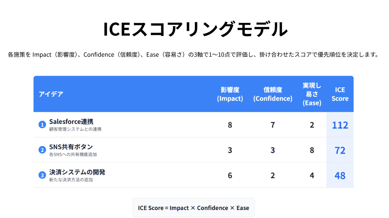Select the 決済システムの開発 row title
The width and height of the screenshot is (389, 218).
(77, 172)
